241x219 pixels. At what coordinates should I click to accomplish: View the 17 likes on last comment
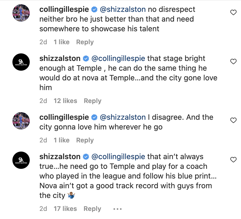(65, 209)
